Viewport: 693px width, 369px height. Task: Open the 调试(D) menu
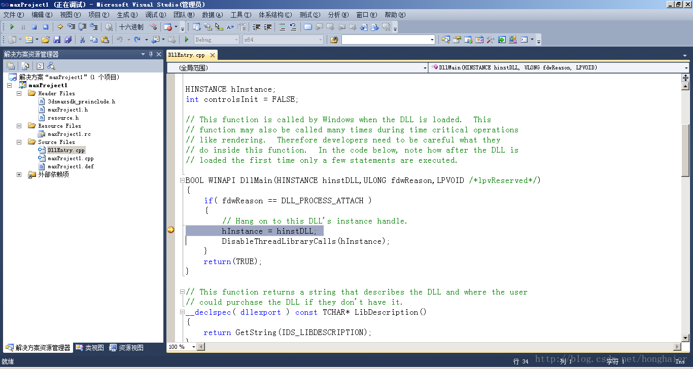[x=152, y=15]
